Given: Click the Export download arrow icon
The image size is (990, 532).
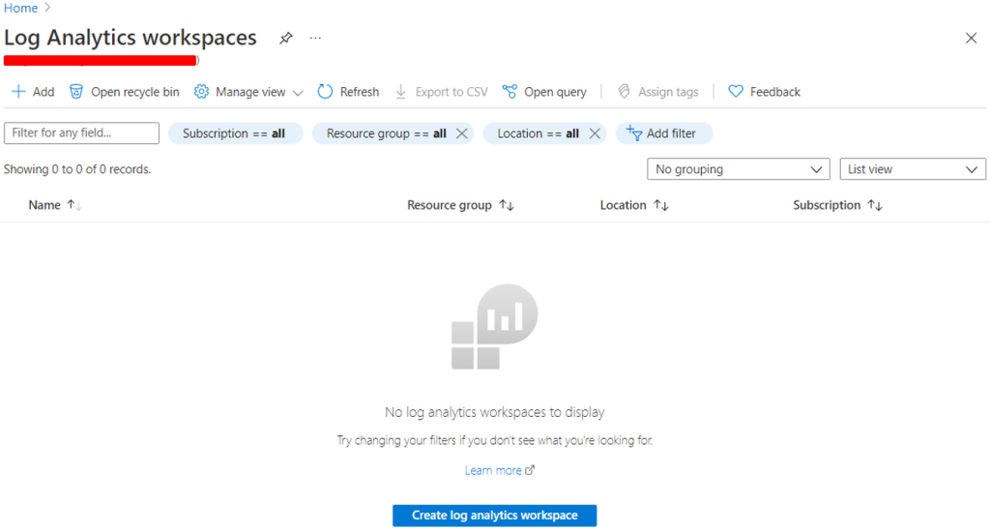Looking at the screenshot, I should (x=400, y=92).
